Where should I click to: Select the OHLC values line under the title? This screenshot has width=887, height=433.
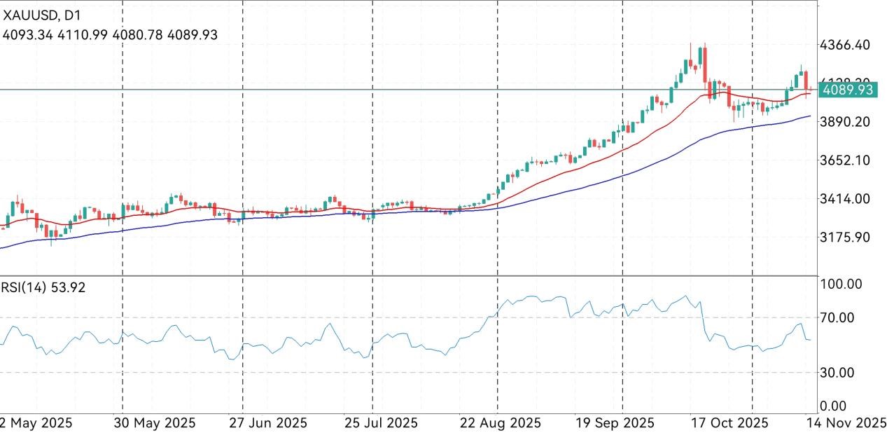(110, 34)
